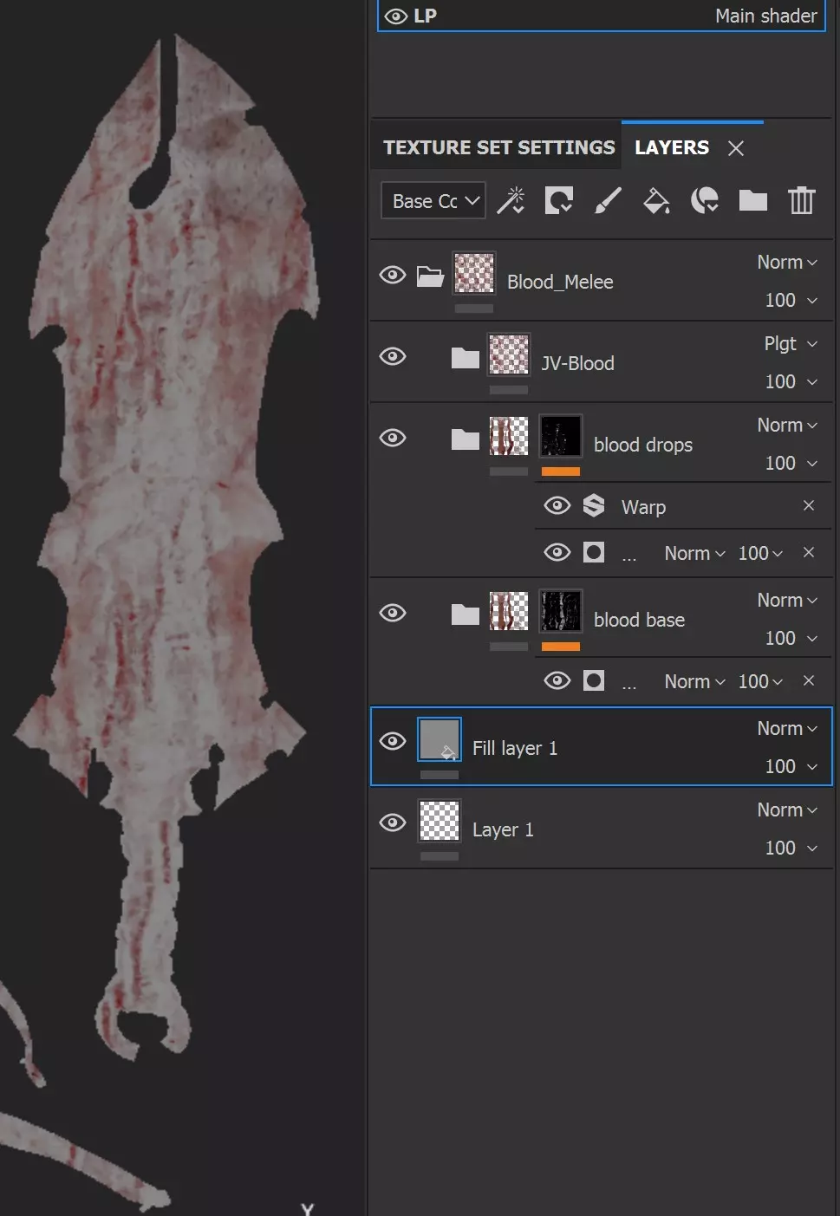Screen dimensions: 840x1216
Task: Switch to Texture Set Settings tab
Action: pyautogui.click(x=498, y=147)
